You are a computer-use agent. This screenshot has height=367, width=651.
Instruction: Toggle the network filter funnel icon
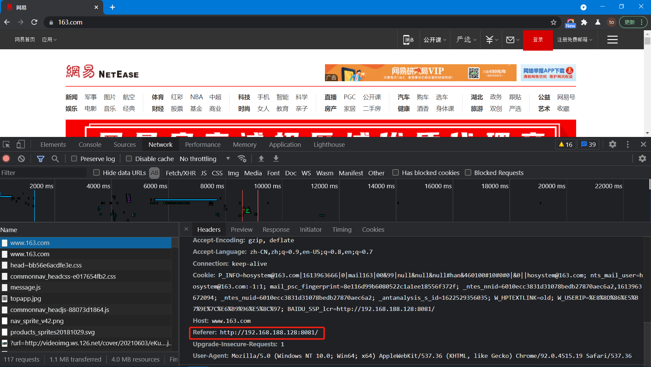click(x=40, y=159)
